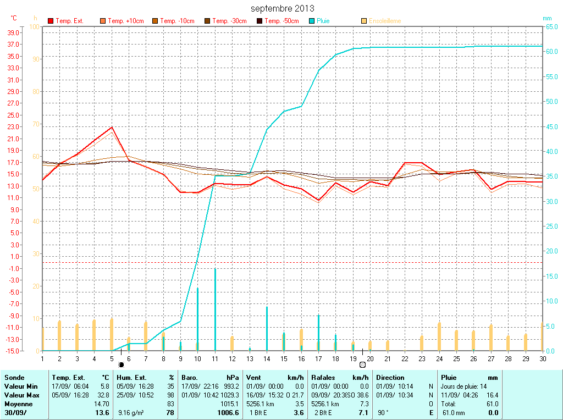The width and height of the screenshot is (563, 420).
Task: Click the Direction column header
Action: (390, 378)
